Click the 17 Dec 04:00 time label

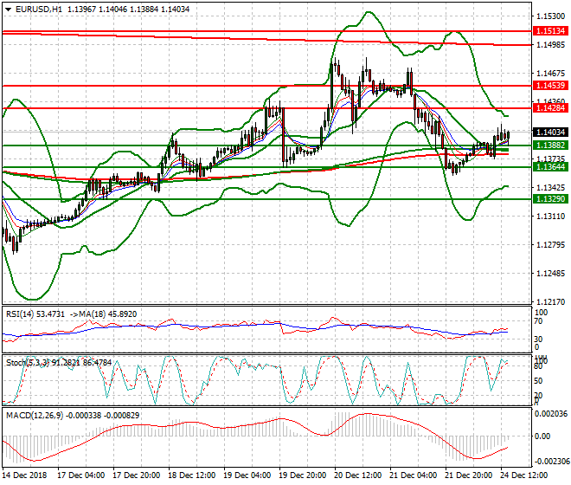[80, 475]
